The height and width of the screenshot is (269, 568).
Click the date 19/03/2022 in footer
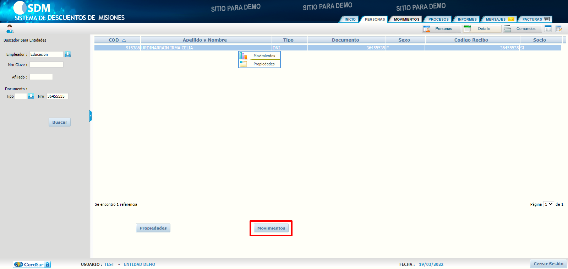pyautogui.click(x=431, y=264)
